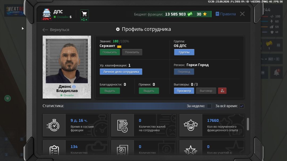Click the Статистика section heading
The height and width of the screenshot is (161, 287).
[x=53, y=106]
